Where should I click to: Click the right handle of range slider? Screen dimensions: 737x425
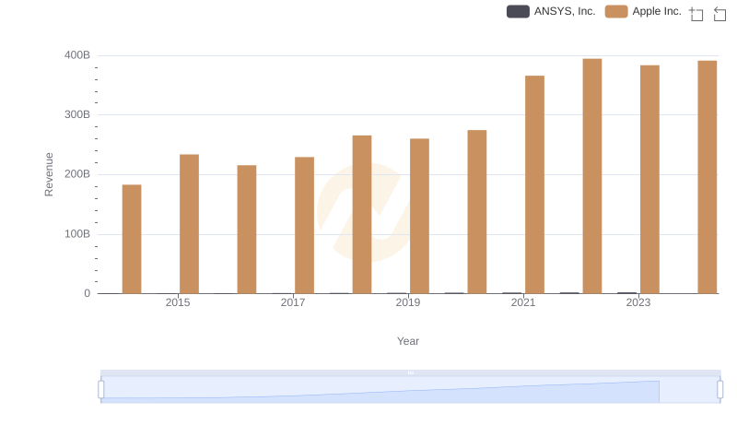[x=720, y=390]
